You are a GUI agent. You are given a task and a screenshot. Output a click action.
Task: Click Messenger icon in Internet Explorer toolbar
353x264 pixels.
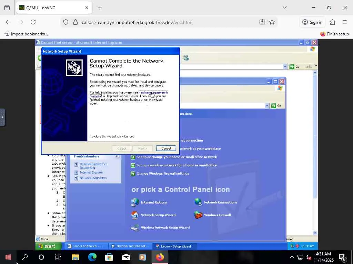tap(185, 58)
